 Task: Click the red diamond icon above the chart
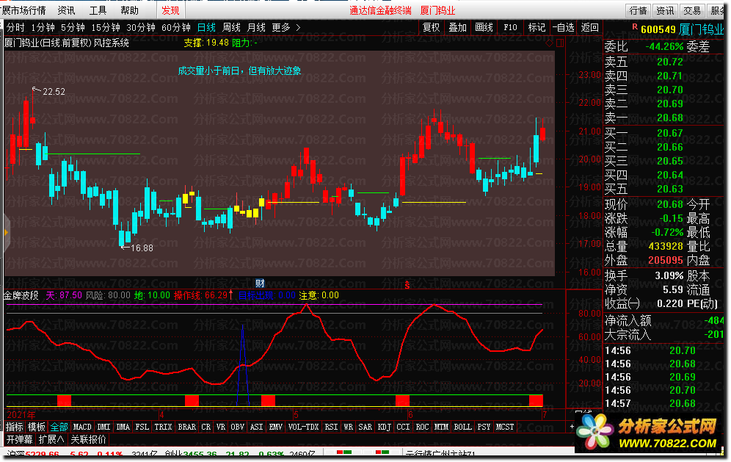(549, 43)
